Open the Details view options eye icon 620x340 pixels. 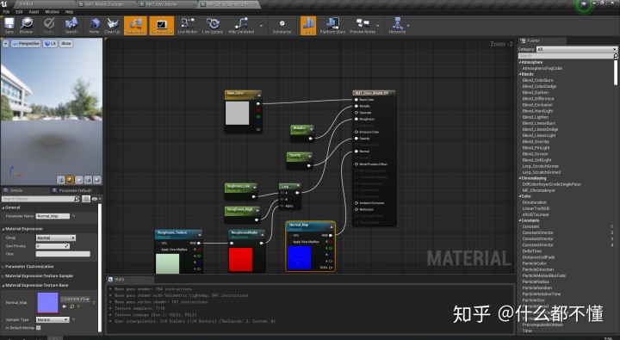(96, 199)
